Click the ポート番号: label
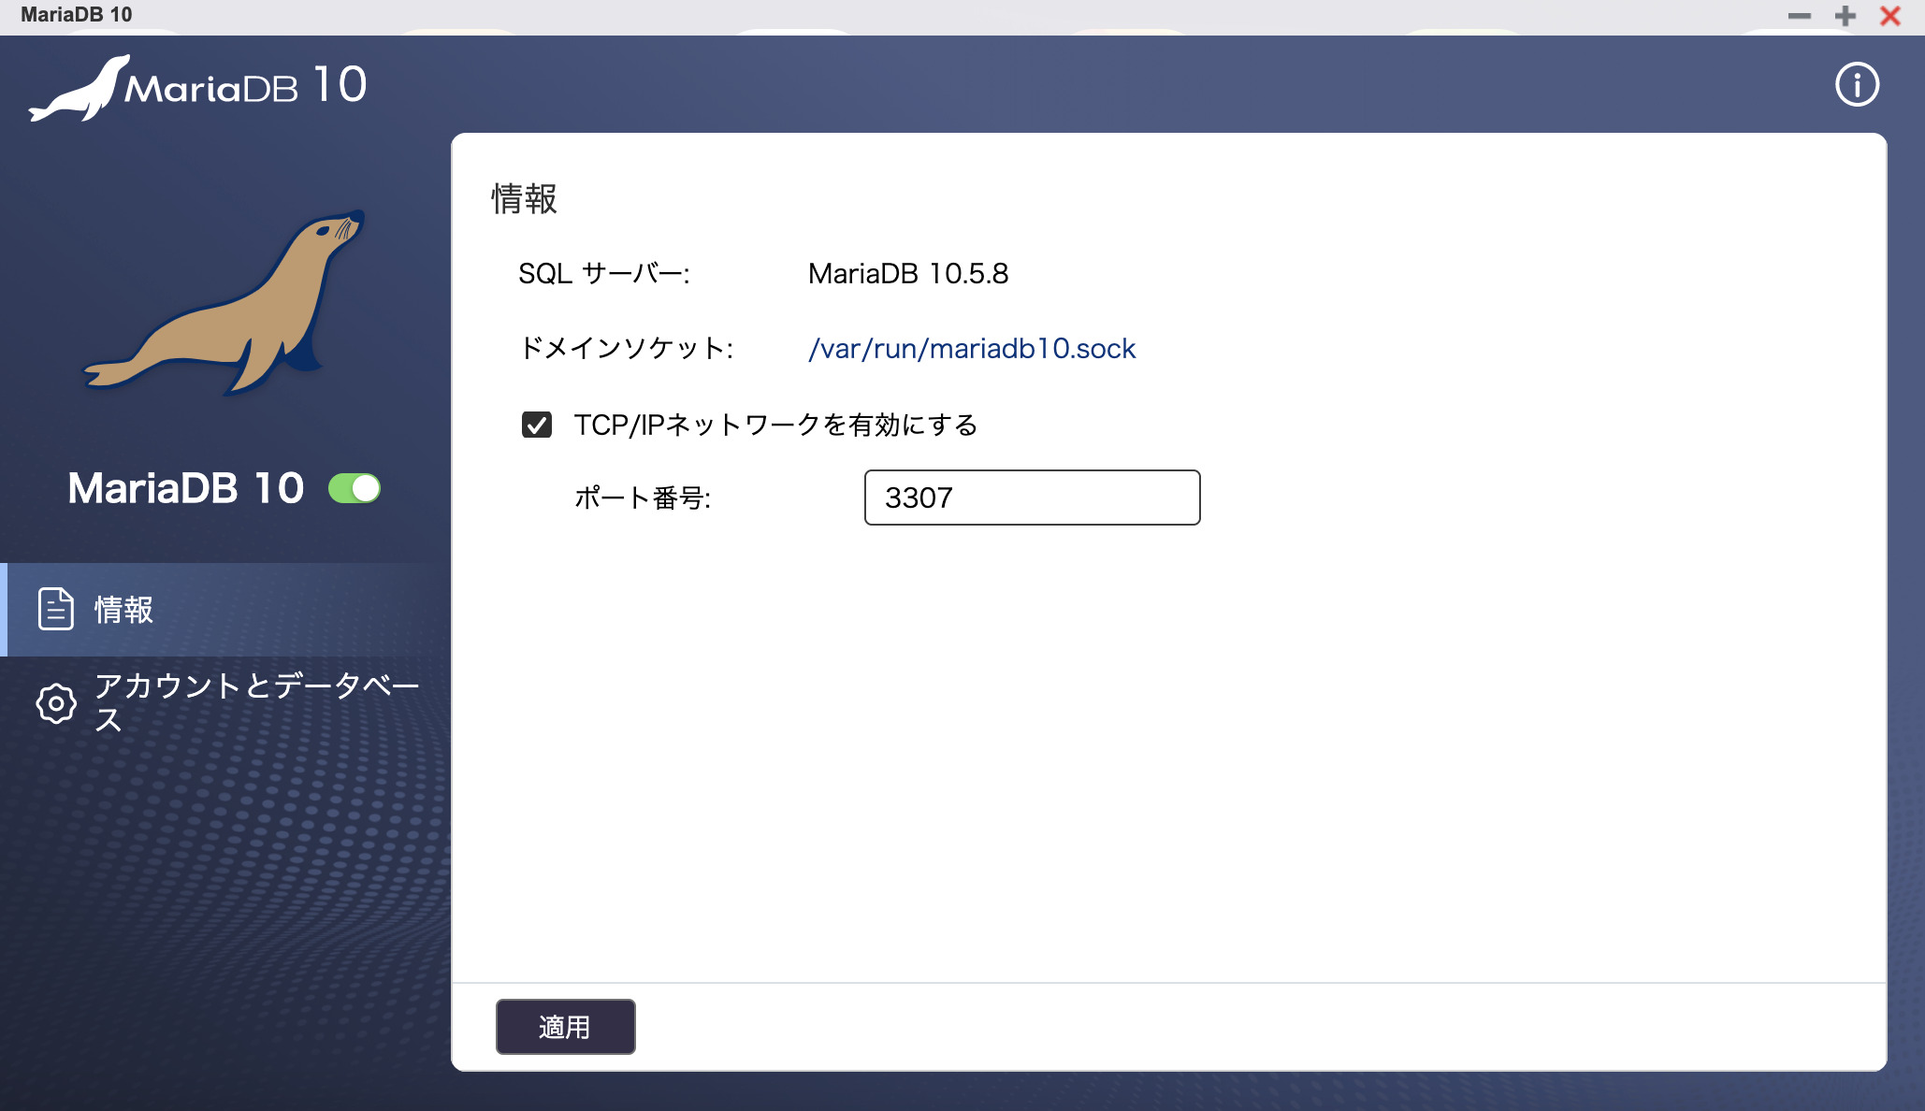This screenshot has height=1111, width=1925. (643, 498)
